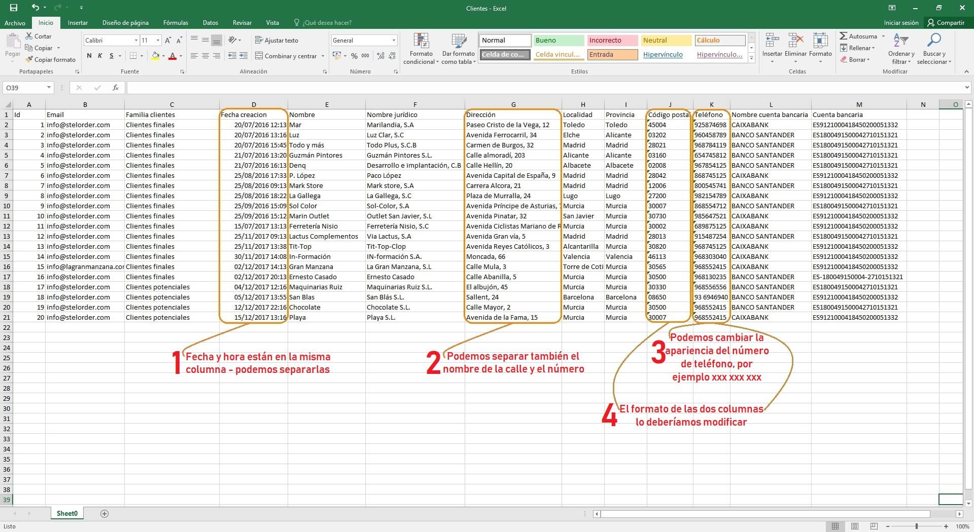Add a new sheet with plus icon
The image size is (974, 532).
tap(105, 513)
